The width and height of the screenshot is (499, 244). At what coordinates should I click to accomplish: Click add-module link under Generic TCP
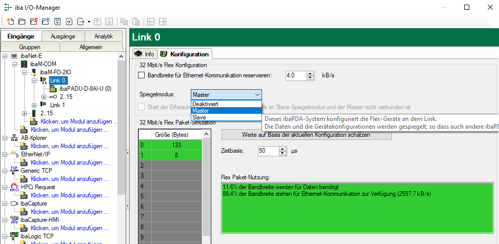click(x=69, y=179)
